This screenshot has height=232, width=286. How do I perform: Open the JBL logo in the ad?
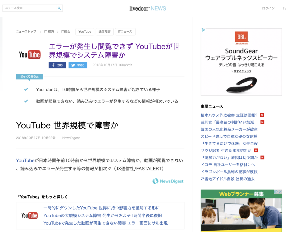tap(241, 38)
